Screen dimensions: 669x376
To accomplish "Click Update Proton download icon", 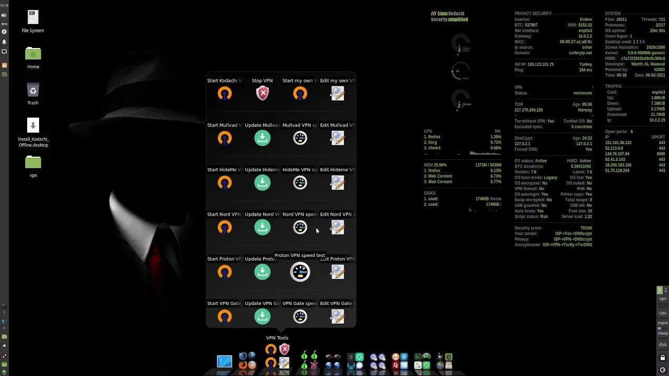I will click(x=262, y=272).
